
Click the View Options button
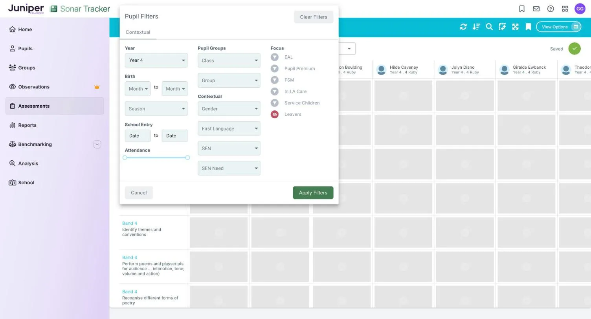[558, 27]
